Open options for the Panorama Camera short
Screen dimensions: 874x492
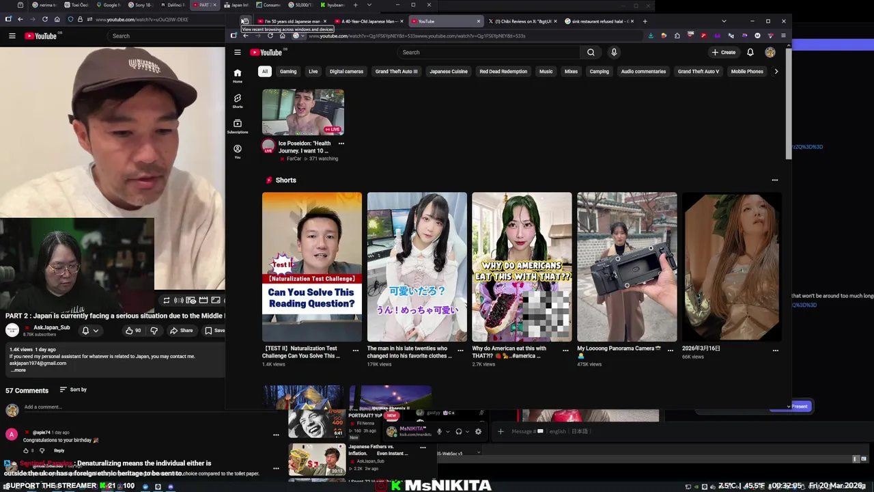pos(671,351)
